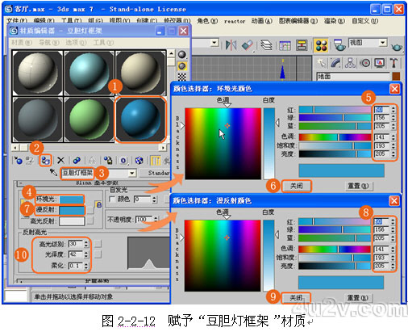Click the map button beside 漫反射
The image size is (408, 336).
(90, 210)
